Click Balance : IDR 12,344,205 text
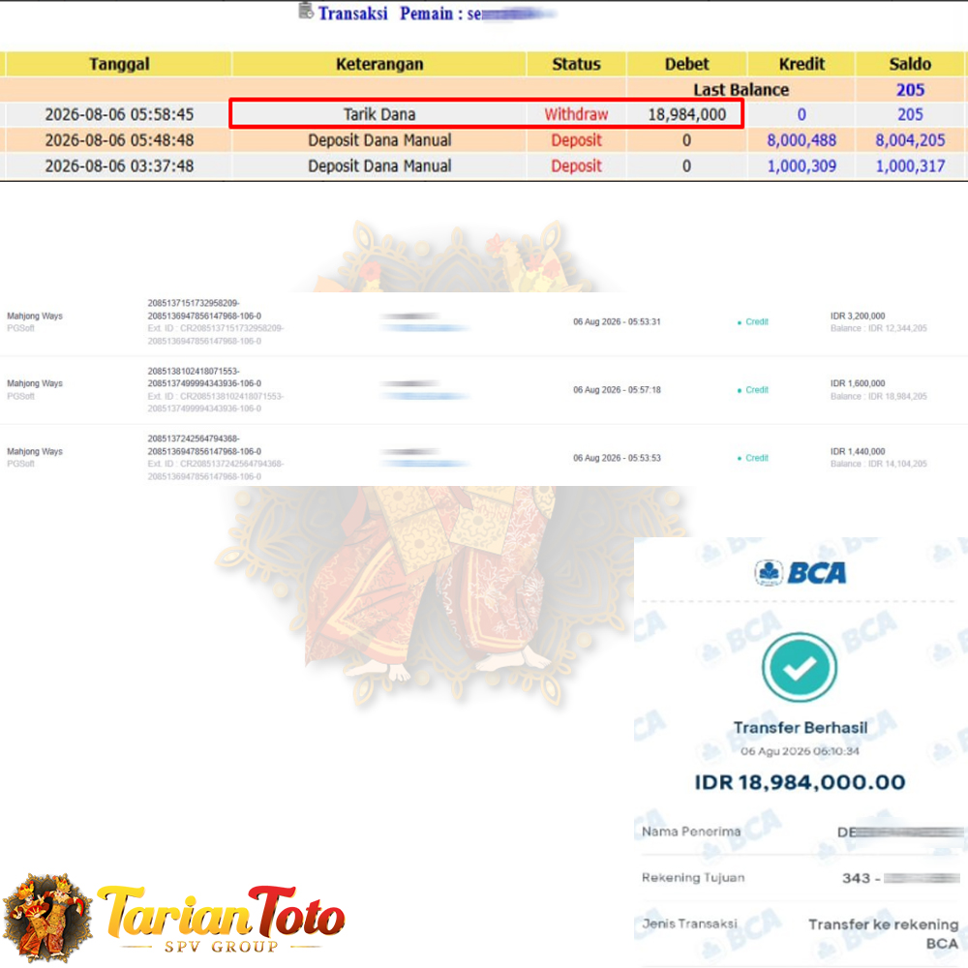The height and width of the screenshot is (968, 968). click(x=879, y=328)
